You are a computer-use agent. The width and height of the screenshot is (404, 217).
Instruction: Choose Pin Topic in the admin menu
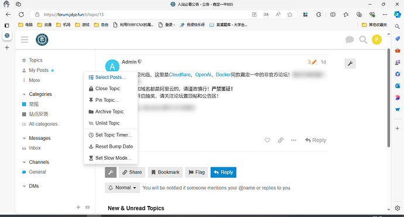(x=111, y=100)
